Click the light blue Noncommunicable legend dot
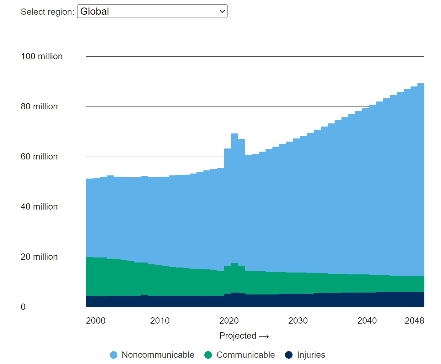 [114, 355]
